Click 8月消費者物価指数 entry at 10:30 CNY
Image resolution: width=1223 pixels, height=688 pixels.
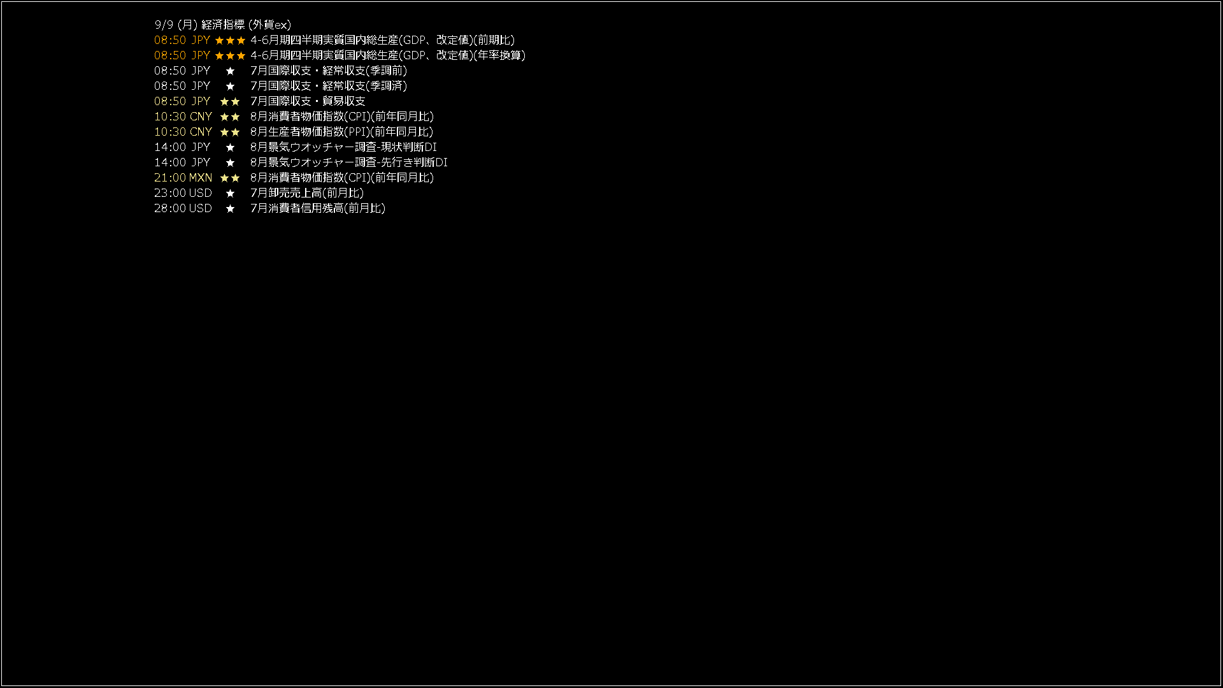pos(342,117)
